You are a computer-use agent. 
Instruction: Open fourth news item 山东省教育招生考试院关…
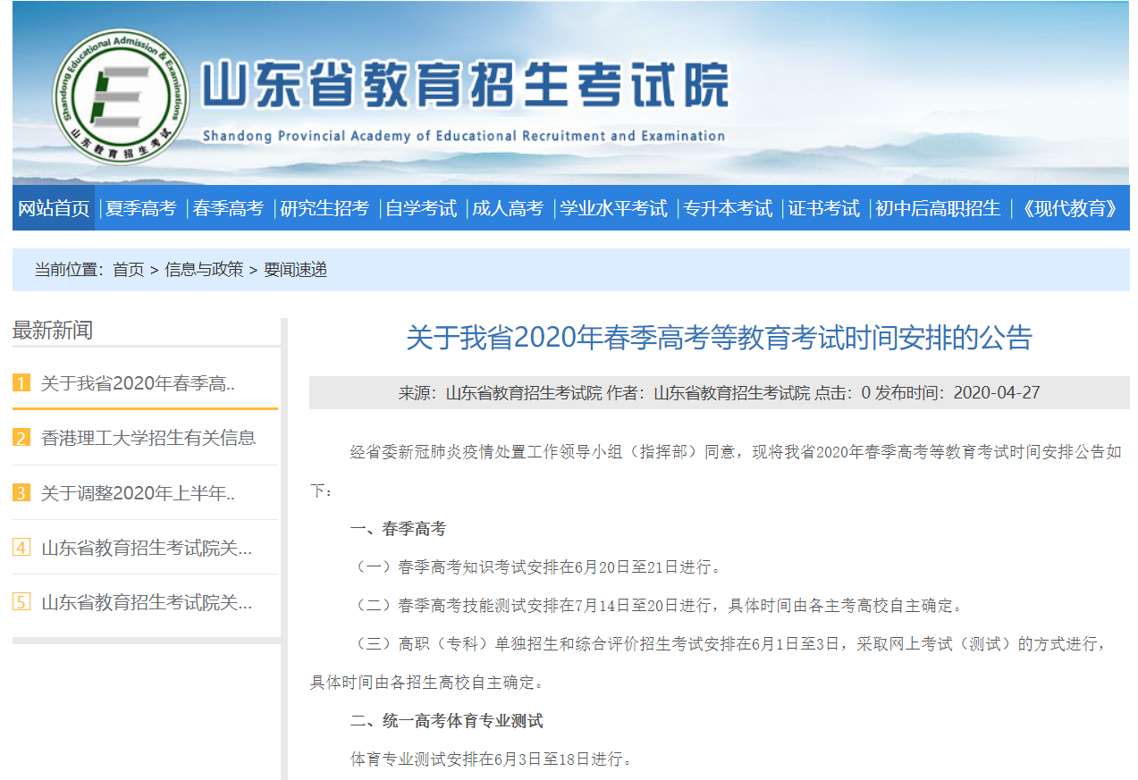tap(147, 548)
